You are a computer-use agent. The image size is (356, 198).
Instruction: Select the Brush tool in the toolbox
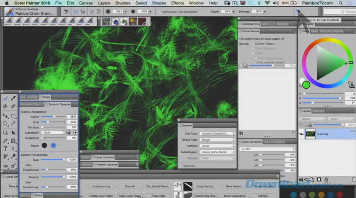click(x=5, y=98)
